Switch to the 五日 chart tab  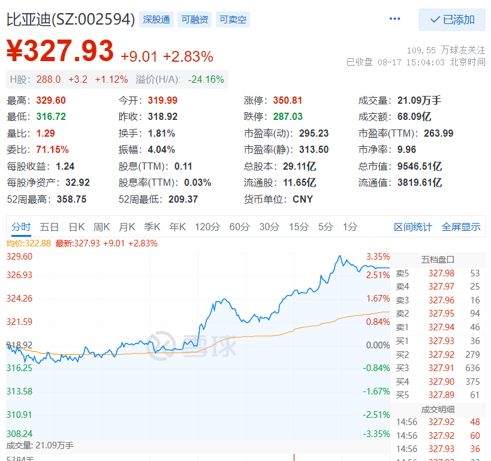(x=49, y=227)
